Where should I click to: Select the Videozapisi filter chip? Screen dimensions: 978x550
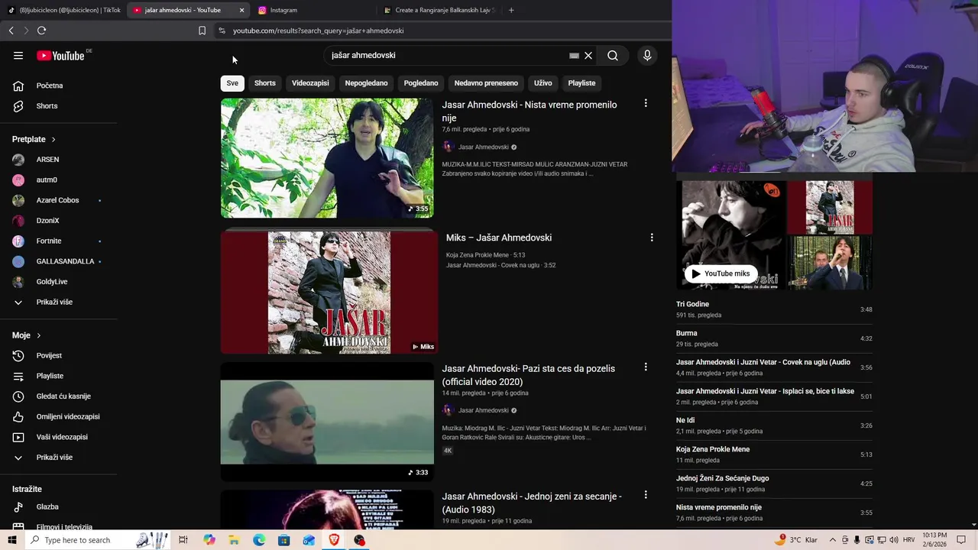(x=310, y=83)
